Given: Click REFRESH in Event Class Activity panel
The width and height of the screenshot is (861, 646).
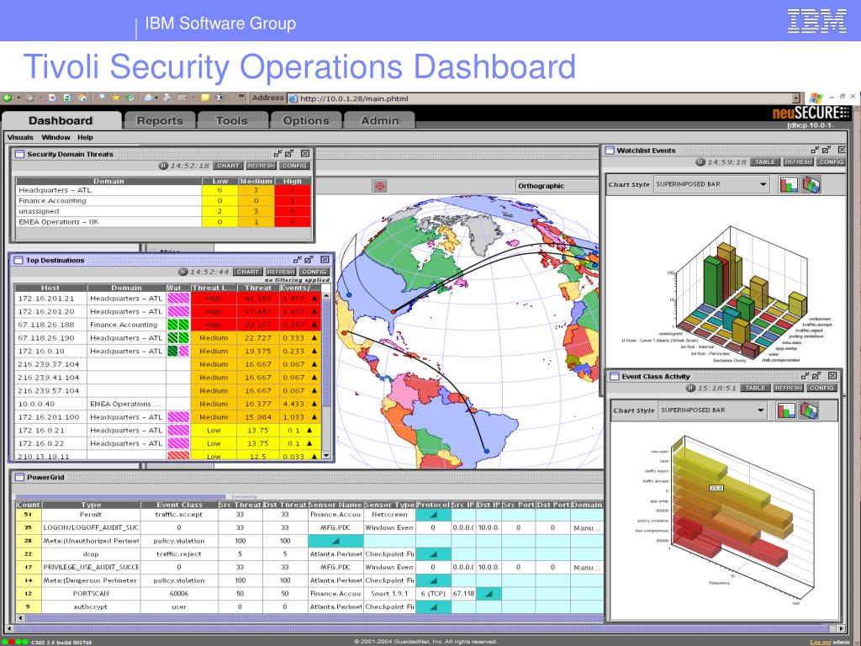Looking at the screenshot, I should (x=789, y=388).
